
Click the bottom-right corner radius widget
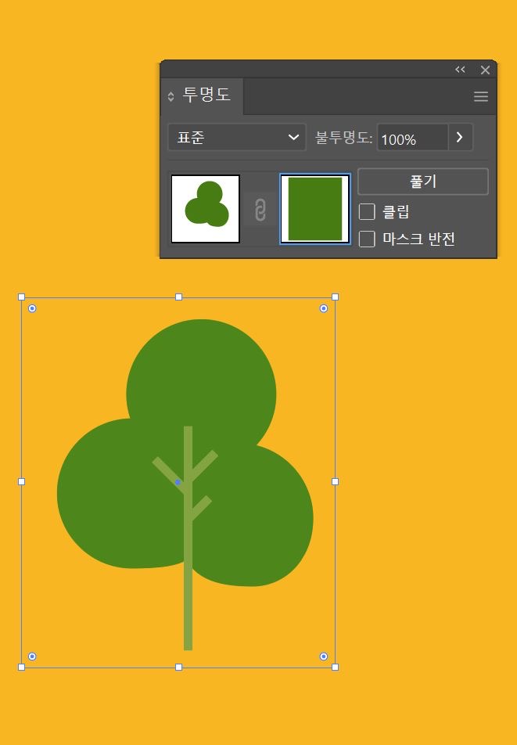324,656
